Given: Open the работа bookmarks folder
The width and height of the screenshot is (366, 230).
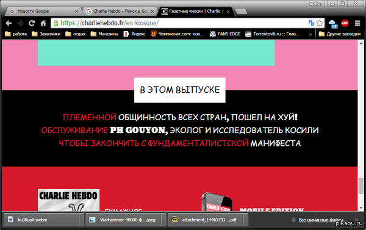Looking at the screenshot, I should [16, 34].
